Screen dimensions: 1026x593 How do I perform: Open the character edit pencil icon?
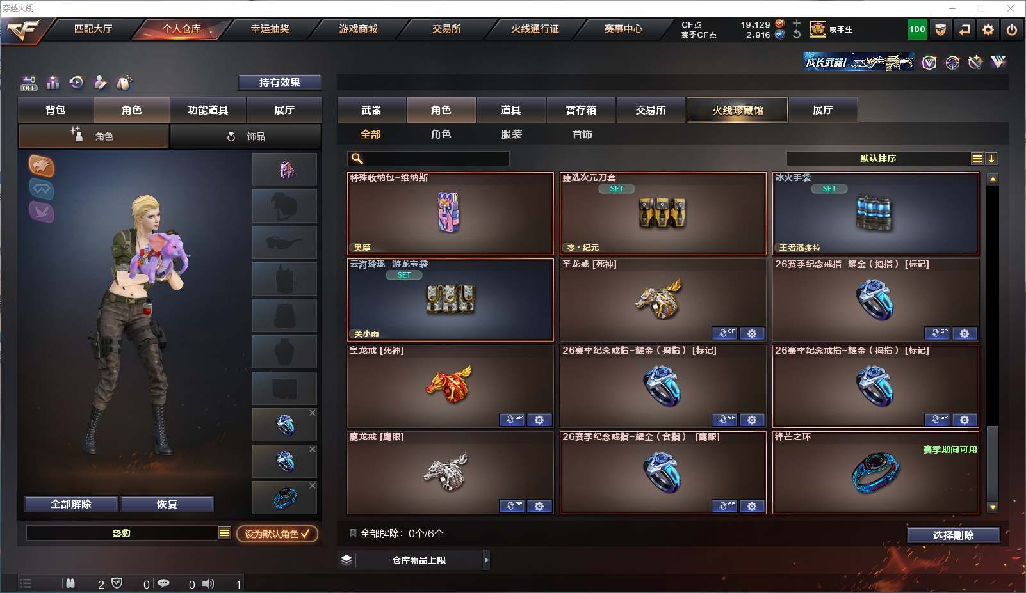coord(100,82)
